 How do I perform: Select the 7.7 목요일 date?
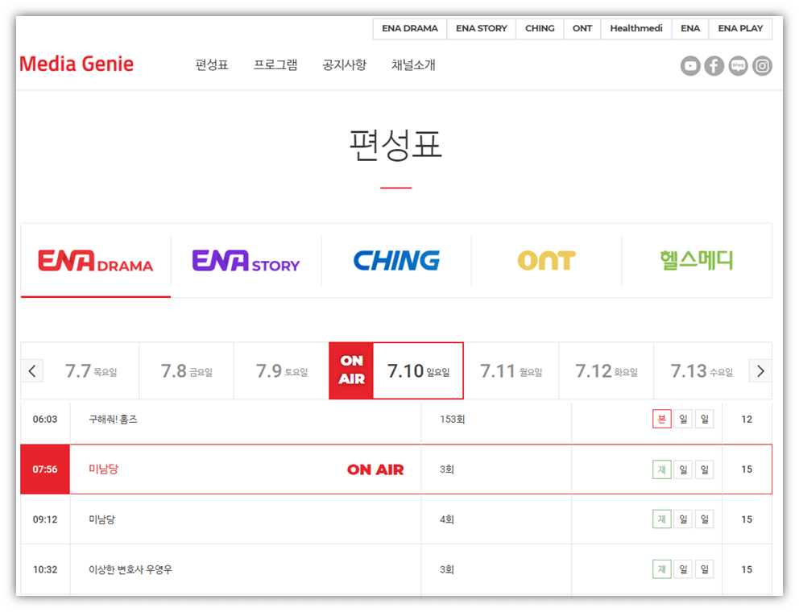tap(91, 371)
